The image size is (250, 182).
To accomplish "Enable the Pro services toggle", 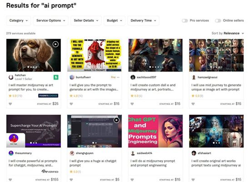I will (185, 20).
